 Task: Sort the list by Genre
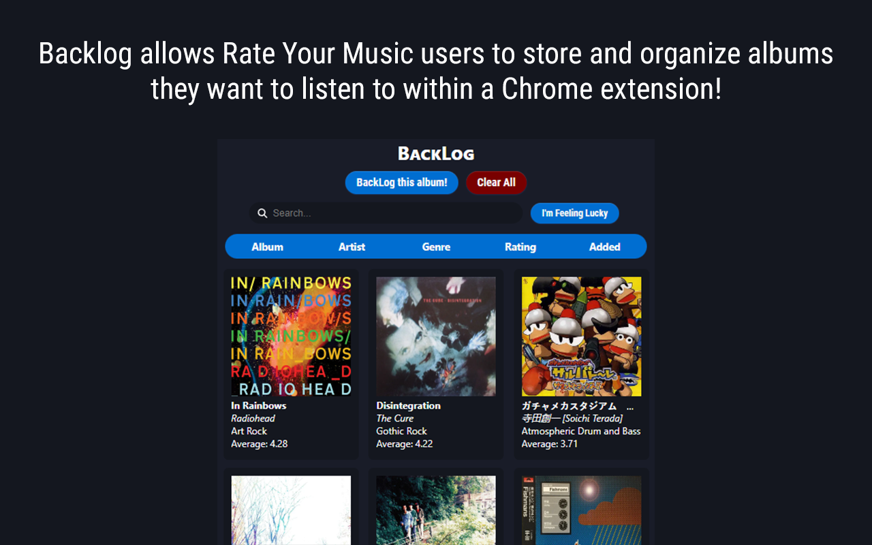click(436, 247)
